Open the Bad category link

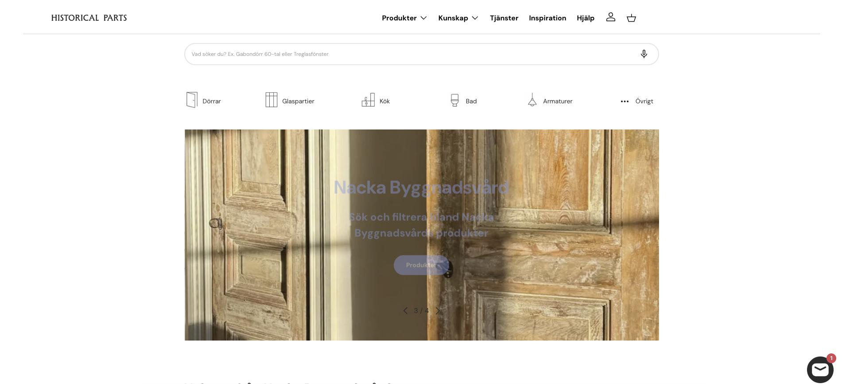471,101
